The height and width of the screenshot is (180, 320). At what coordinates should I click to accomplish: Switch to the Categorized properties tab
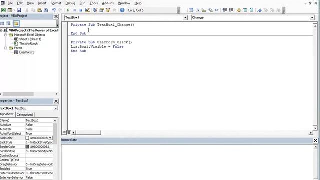(x=25, y=114)
